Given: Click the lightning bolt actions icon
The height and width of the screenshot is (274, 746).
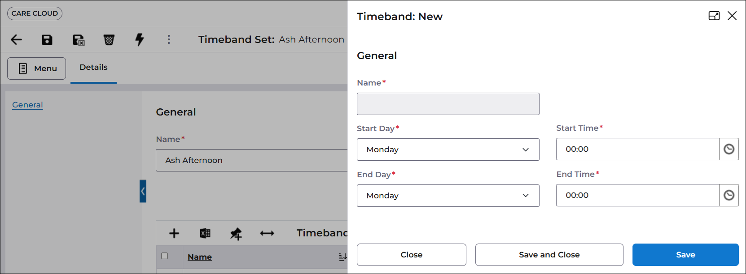Looking at the screenshot, I should (140, 39).
